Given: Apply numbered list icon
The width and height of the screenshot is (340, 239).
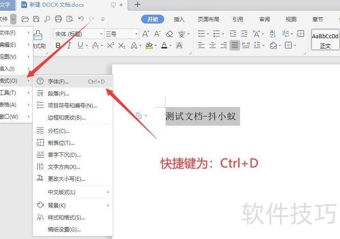Looking at the screenshot, I should pos(217,34).
